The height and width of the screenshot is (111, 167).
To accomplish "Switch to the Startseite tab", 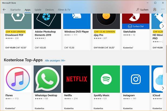I will (15, 10).
